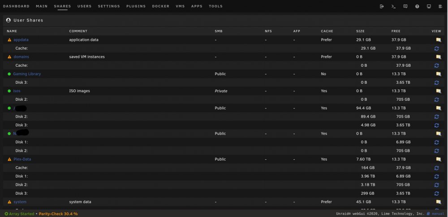
Task: Click the NAME column header
Action: 12,31
